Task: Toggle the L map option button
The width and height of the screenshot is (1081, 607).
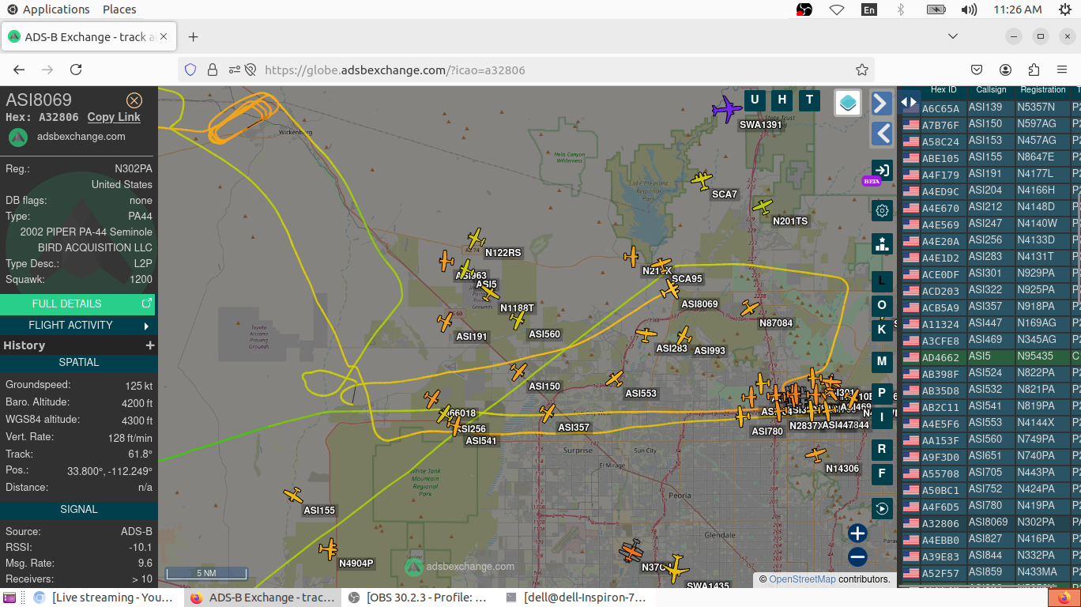Action: pos(882,281)
